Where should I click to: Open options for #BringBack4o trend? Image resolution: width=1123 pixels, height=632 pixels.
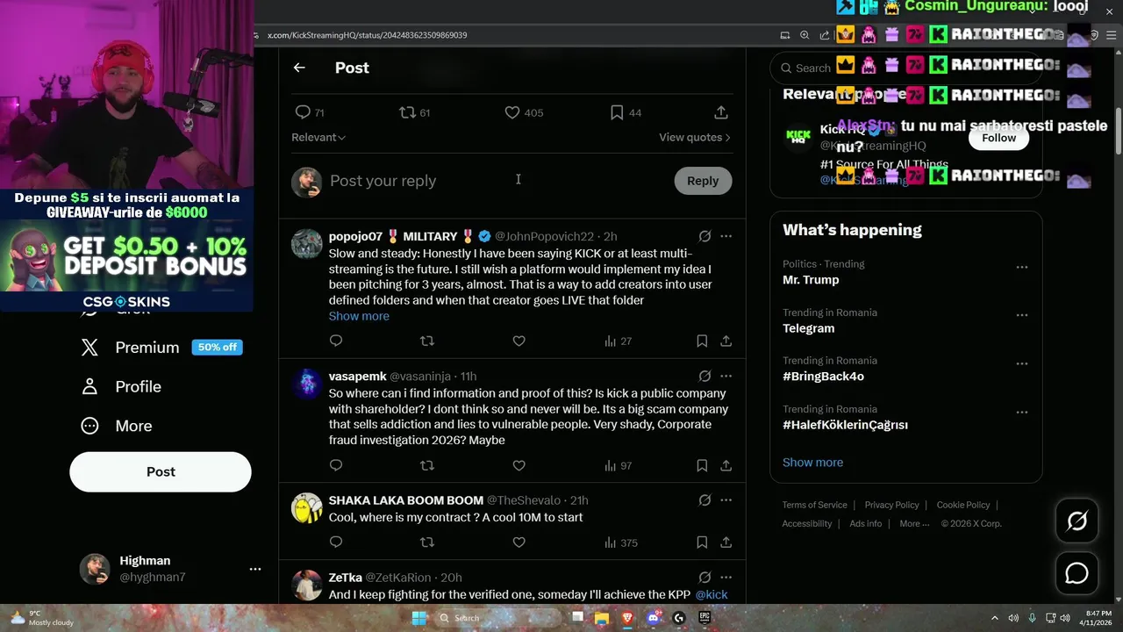point(1022,363)
